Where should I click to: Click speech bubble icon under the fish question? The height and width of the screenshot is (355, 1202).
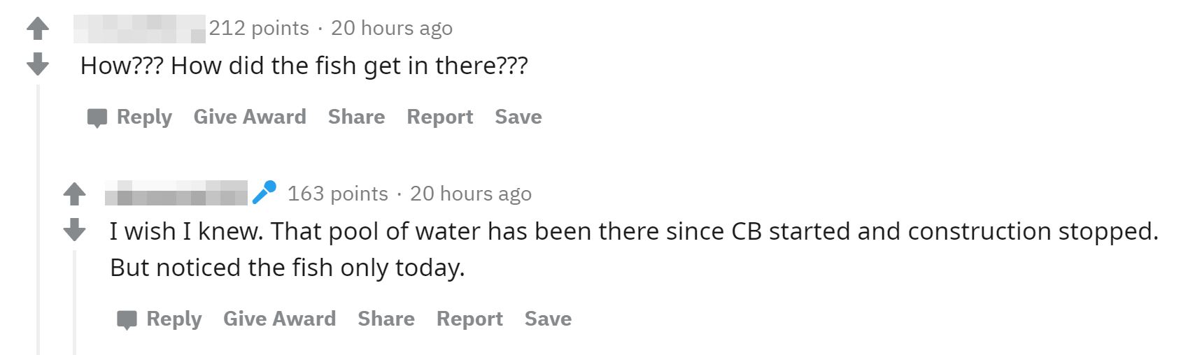click(97, 117)
